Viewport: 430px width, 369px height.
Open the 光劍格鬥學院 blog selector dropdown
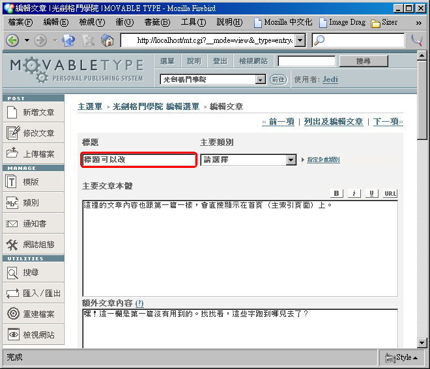coord(213,79)
